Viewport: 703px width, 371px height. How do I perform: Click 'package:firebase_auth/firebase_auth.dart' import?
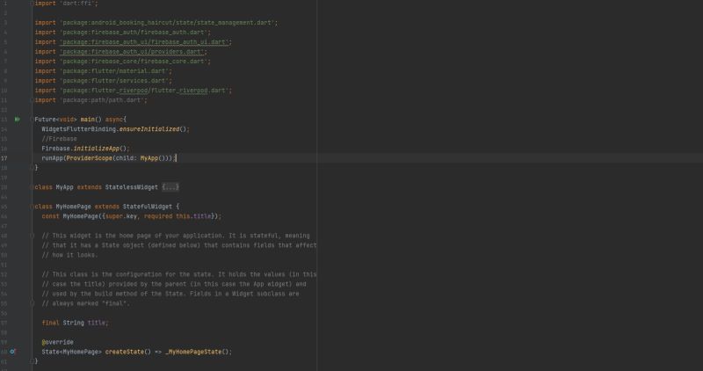coord(135,33)
